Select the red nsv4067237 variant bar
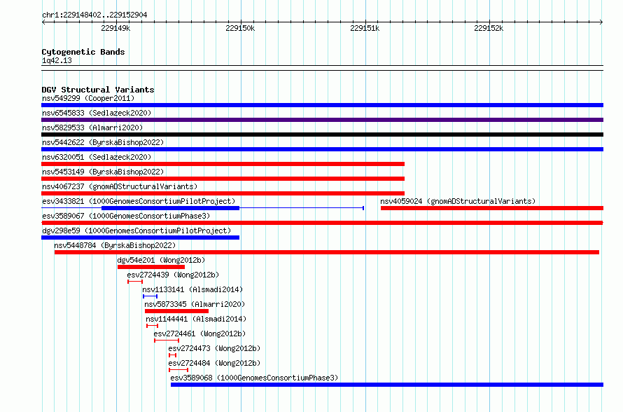Viewport: 623px width, 412px height. [223, 193]
